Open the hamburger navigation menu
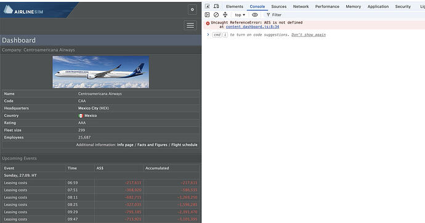 190,25
